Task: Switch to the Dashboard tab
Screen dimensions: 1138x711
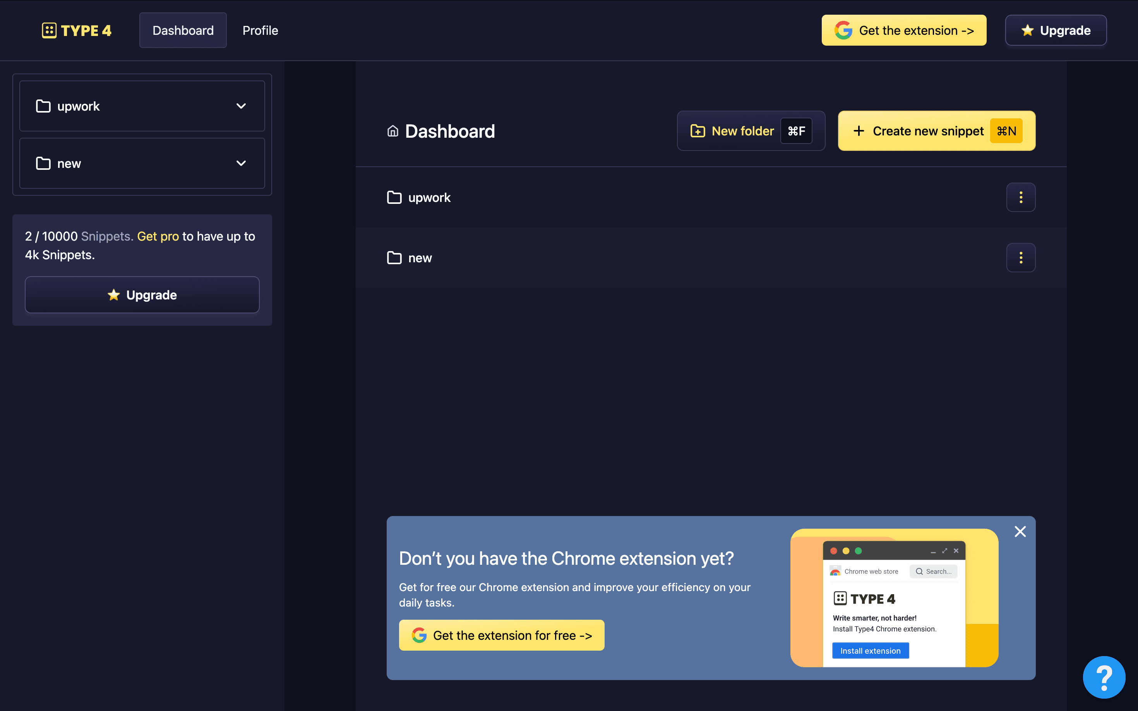Action: [x=183, y=30]
